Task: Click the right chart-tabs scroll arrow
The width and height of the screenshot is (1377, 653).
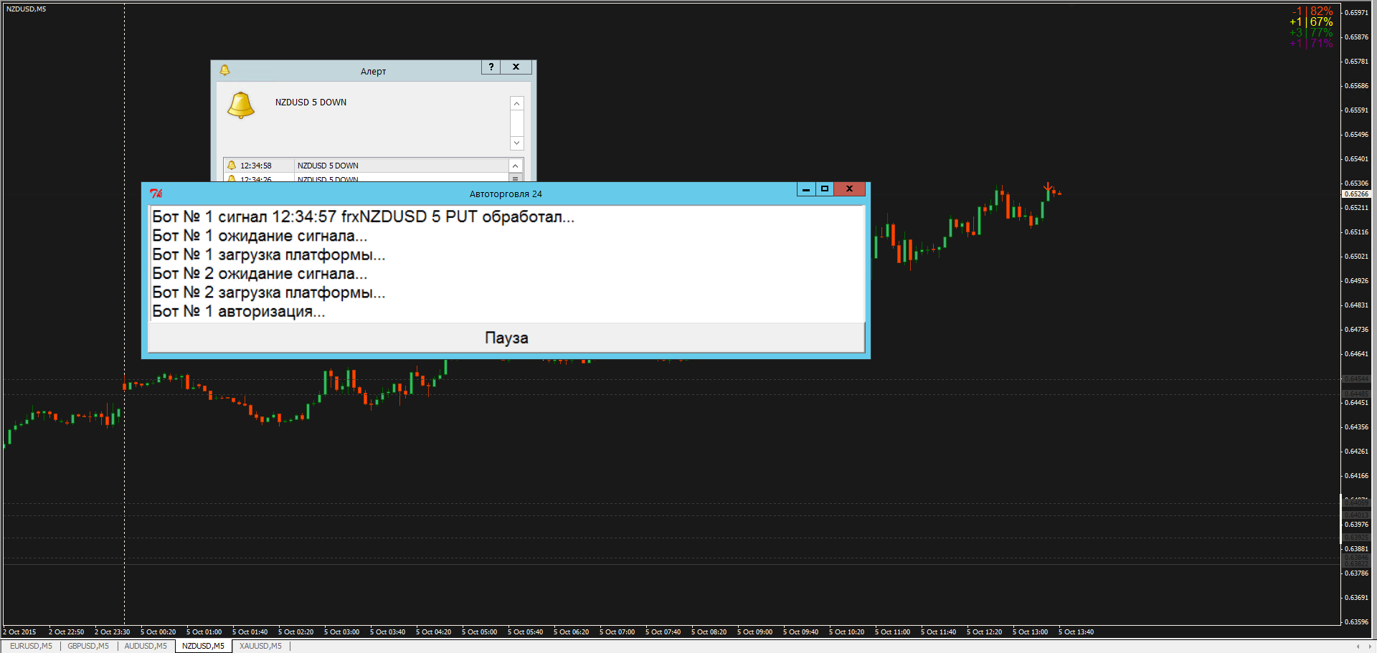Action: (1369, 647)
